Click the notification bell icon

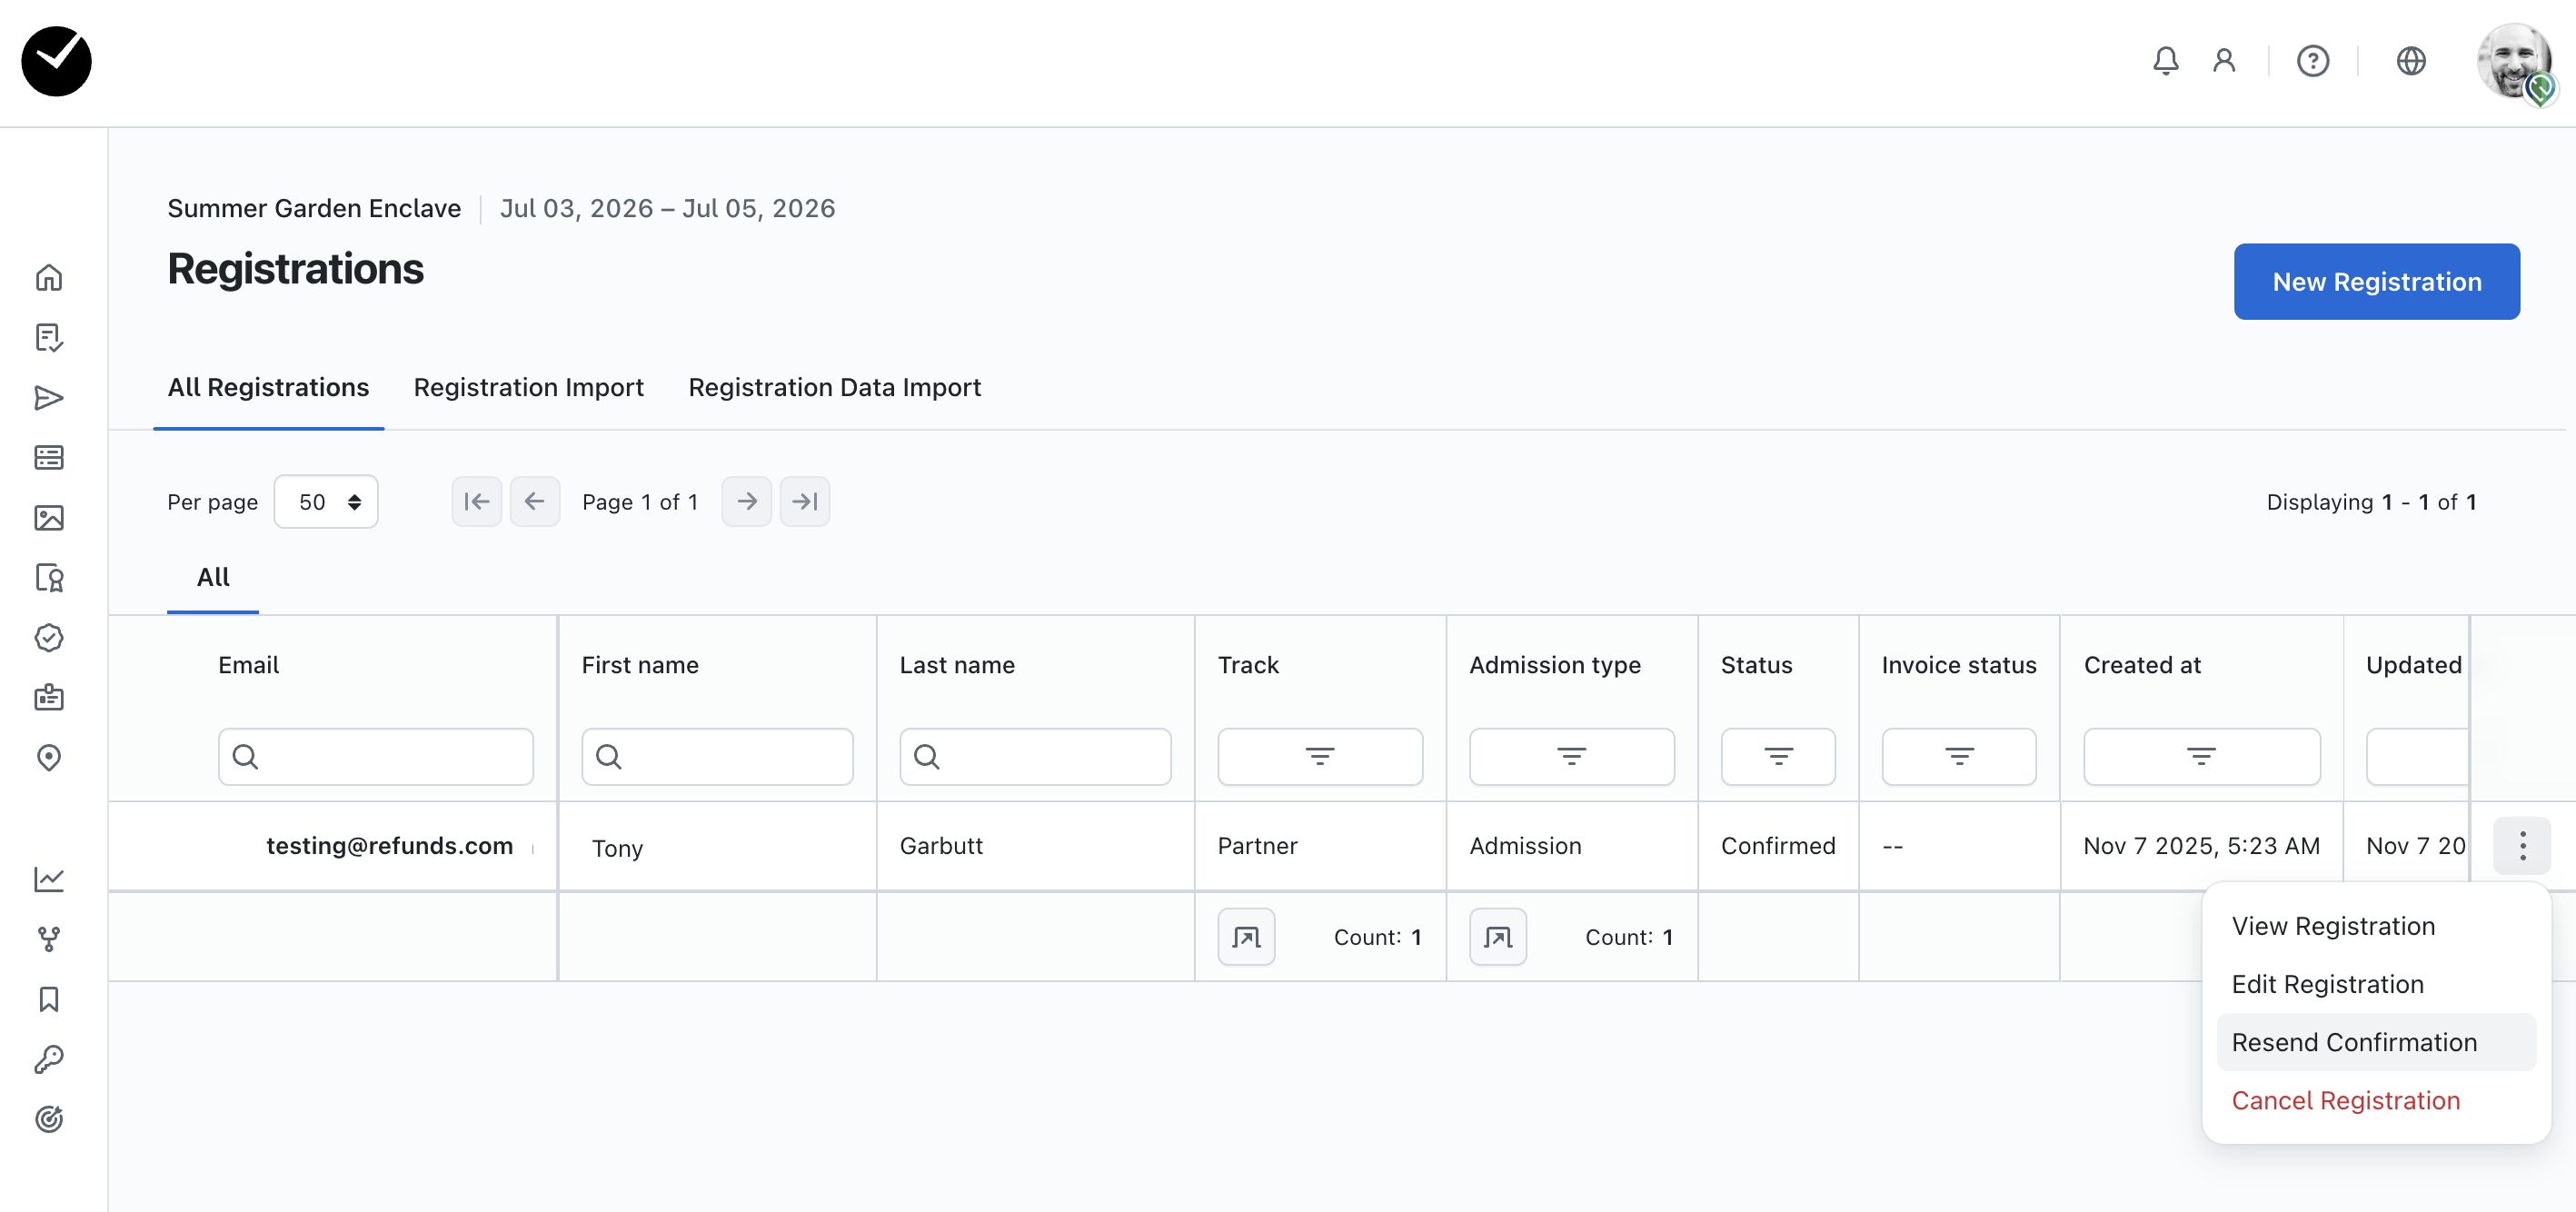click(x=2165, y=61)
